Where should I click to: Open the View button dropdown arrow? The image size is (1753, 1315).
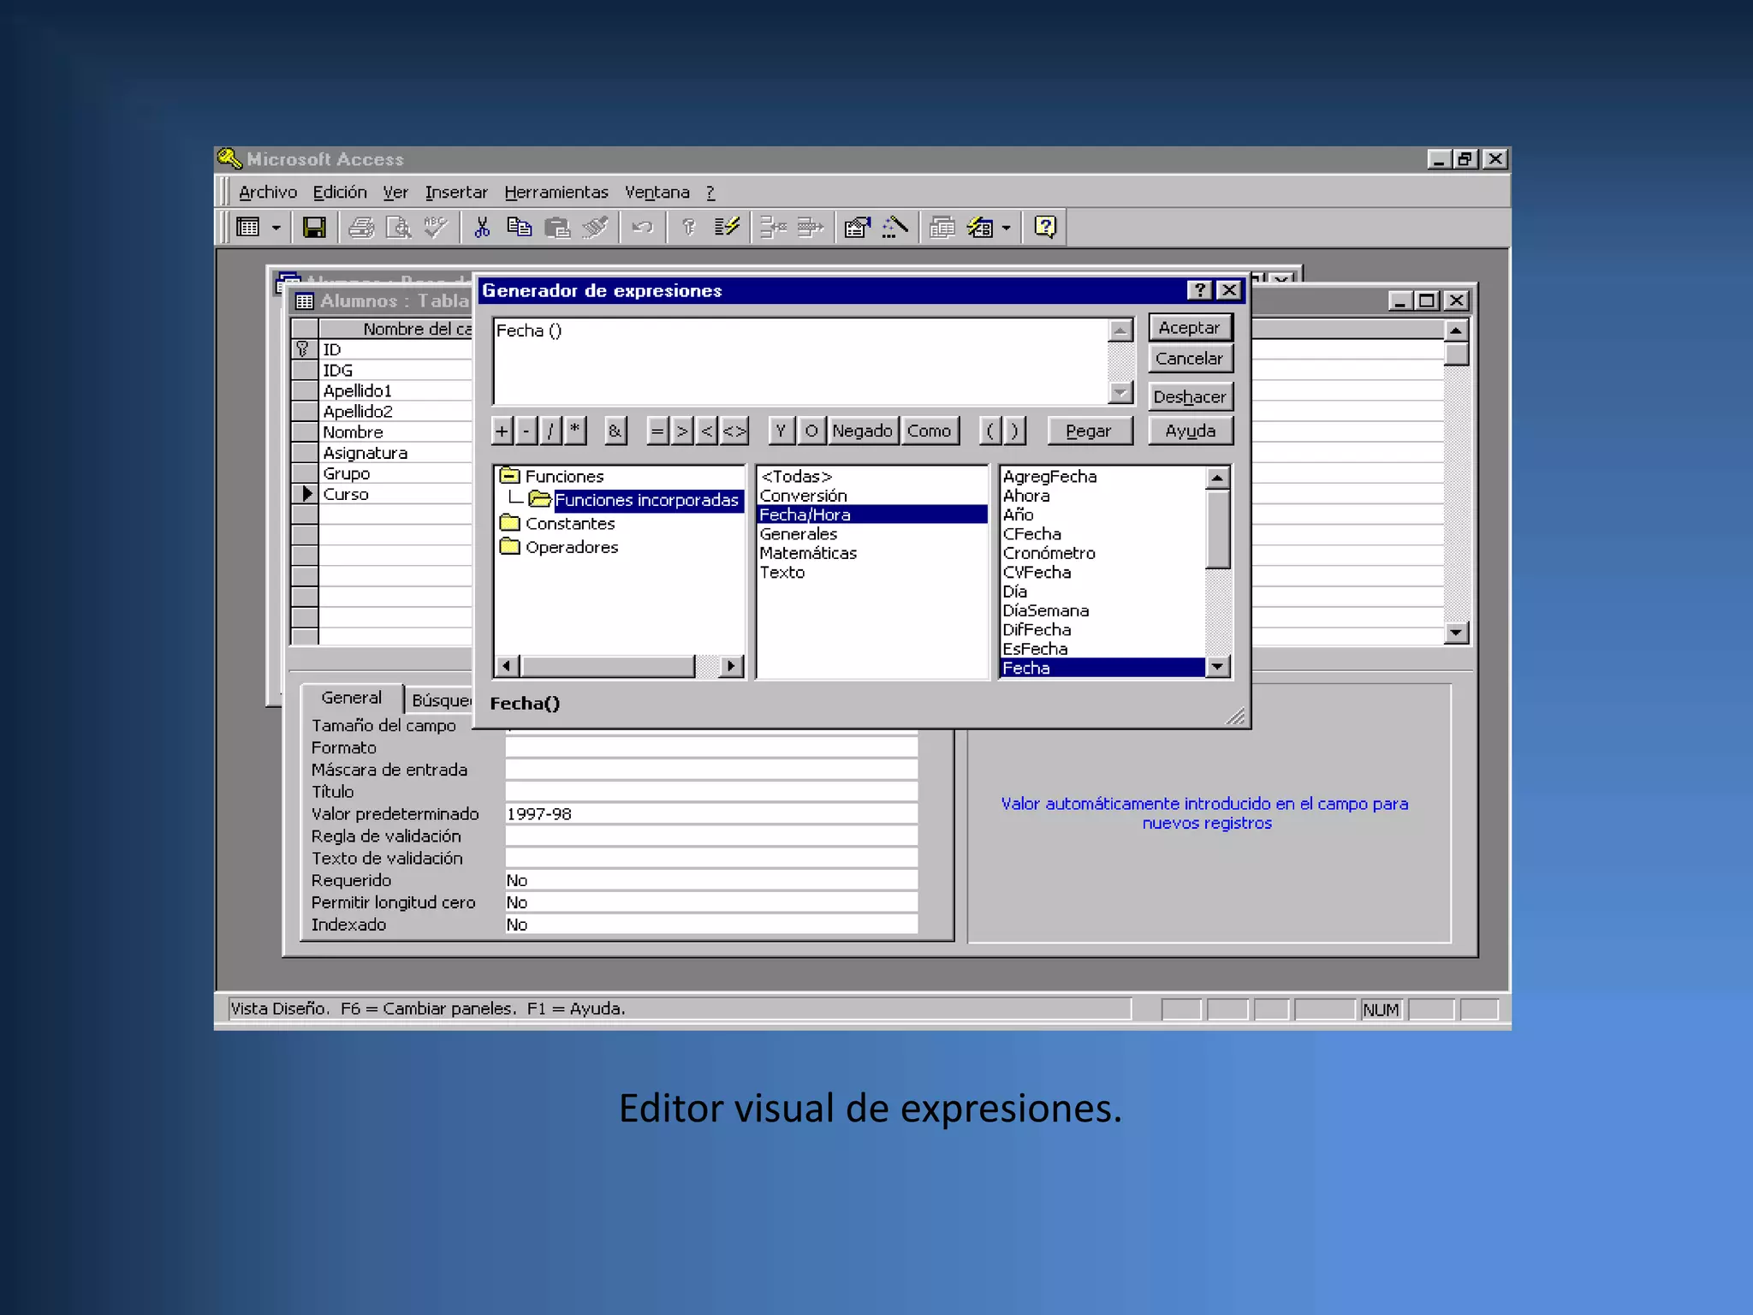click(x=276, y=228)
